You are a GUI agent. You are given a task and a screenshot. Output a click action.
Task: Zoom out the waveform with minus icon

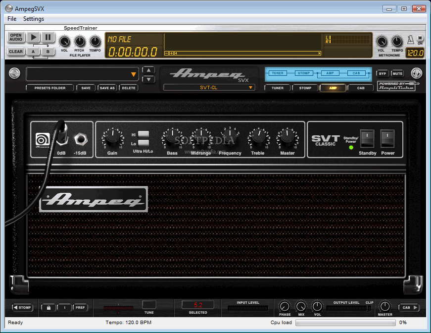coord(166,53)
